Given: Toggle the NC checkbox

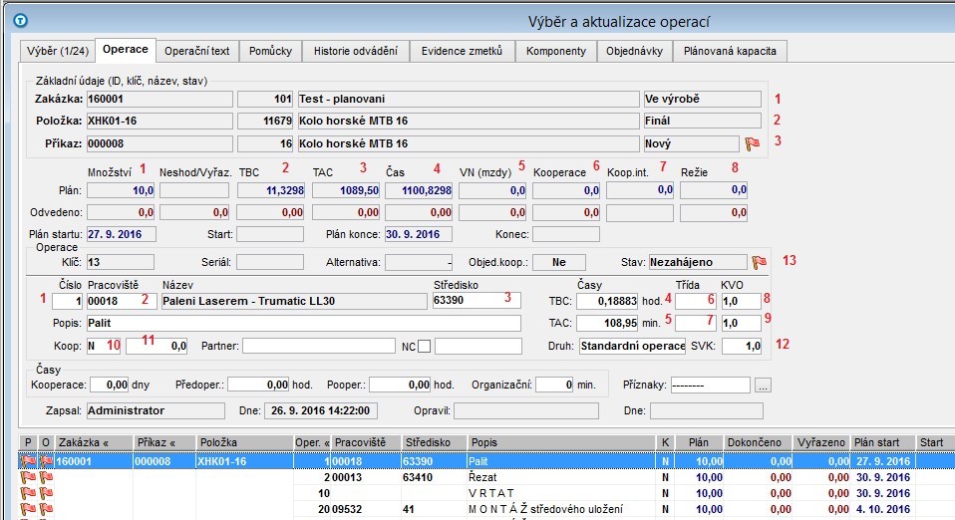Looking at the screenshot, I should (425, 347).
